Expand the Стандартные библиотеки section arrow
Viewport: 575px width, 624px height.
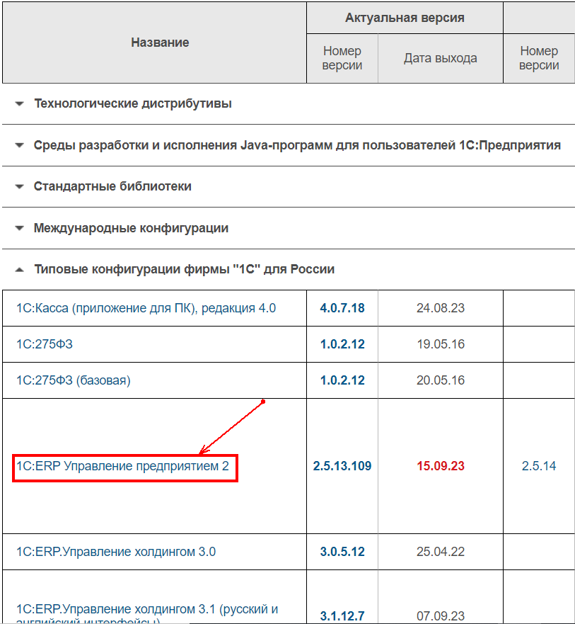pyautogui.click(x=19, y=187)
